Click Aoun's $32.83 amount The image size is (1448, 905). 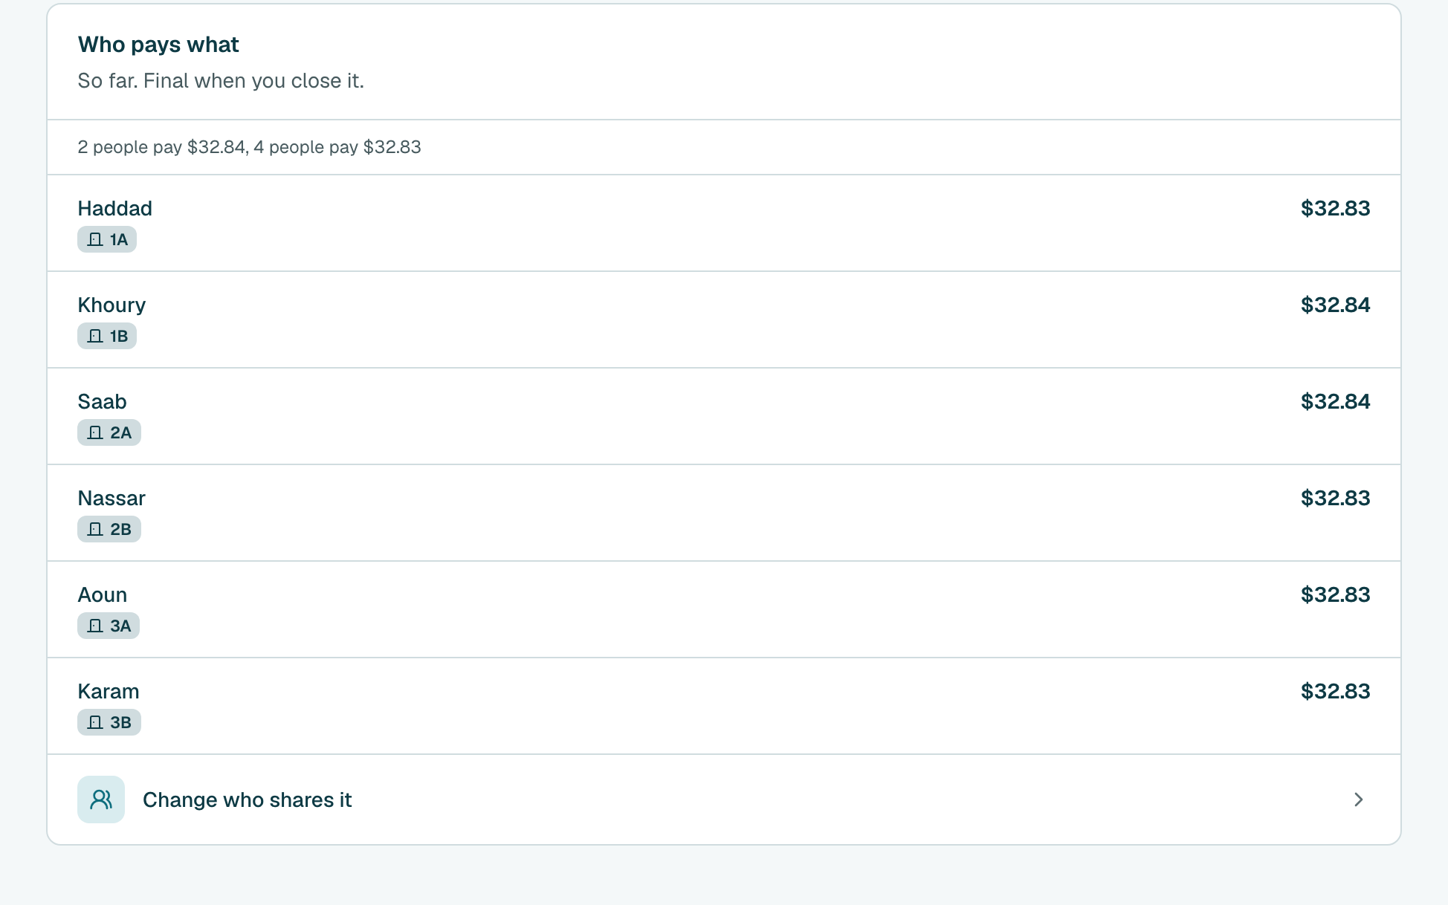pyautogui.click(x=1336, y=594)
